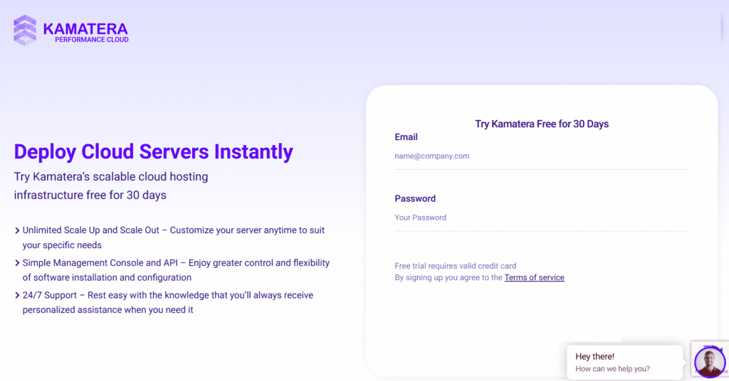Click the 'Unlimited Scale Up and Scale Out' text
Viewport: 729px width, 381px height.
coord(90,230)
